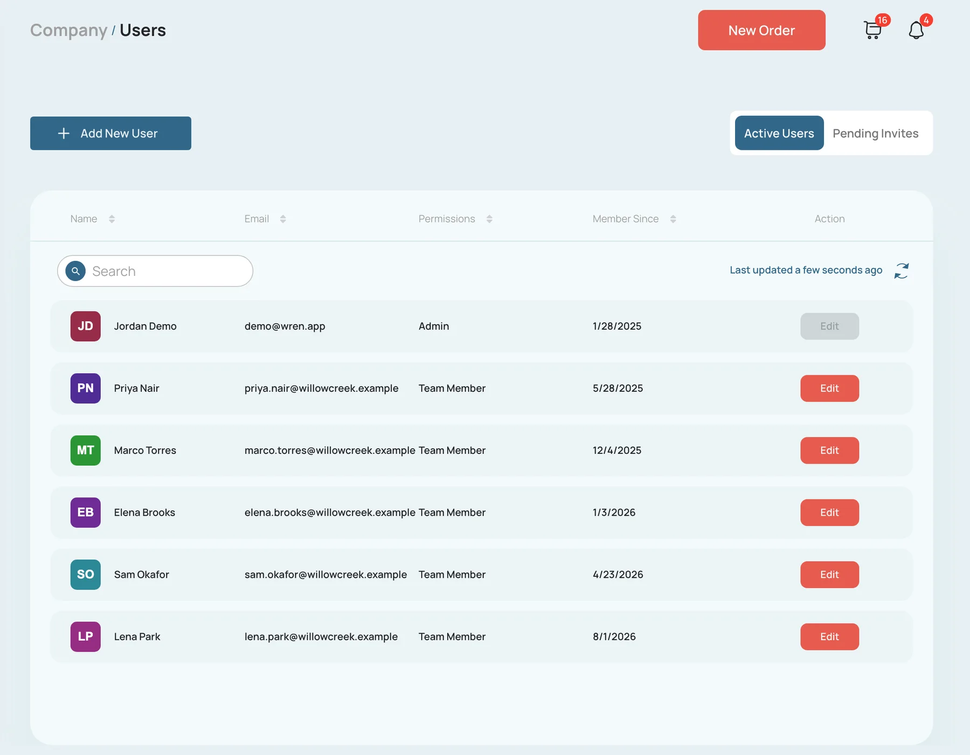Click the New Order button
The height and width of the screenshot is (755, 970).
[761, 30]
